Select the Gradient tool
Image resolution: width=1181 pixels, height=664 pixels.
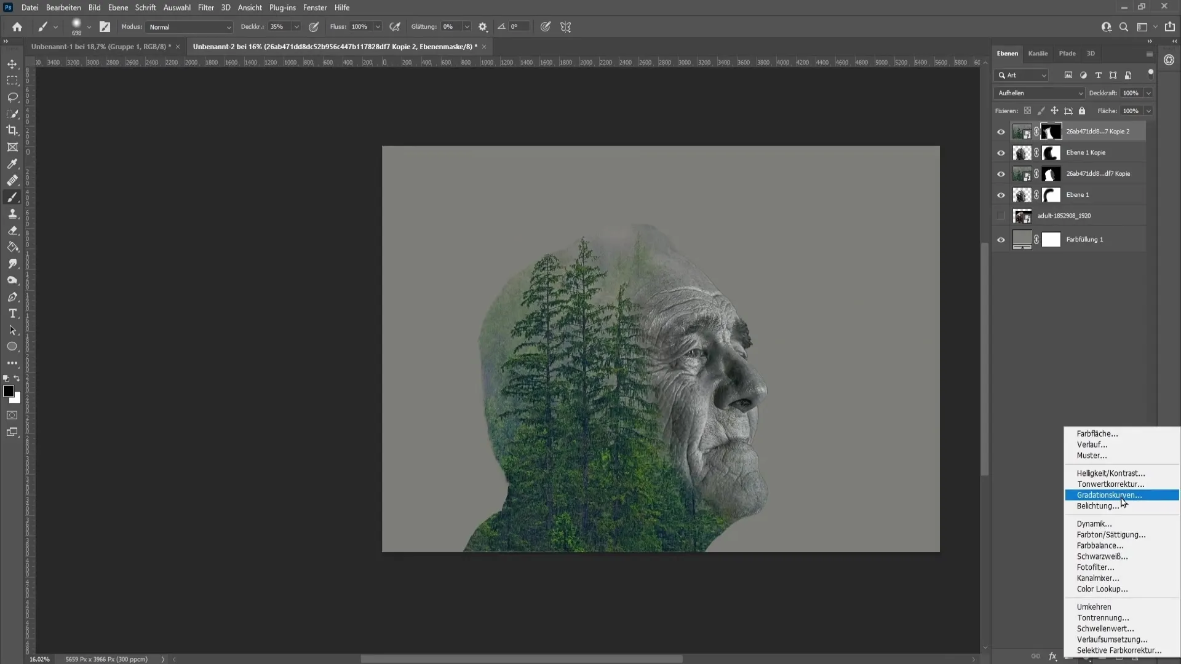[x=12, y=247]
